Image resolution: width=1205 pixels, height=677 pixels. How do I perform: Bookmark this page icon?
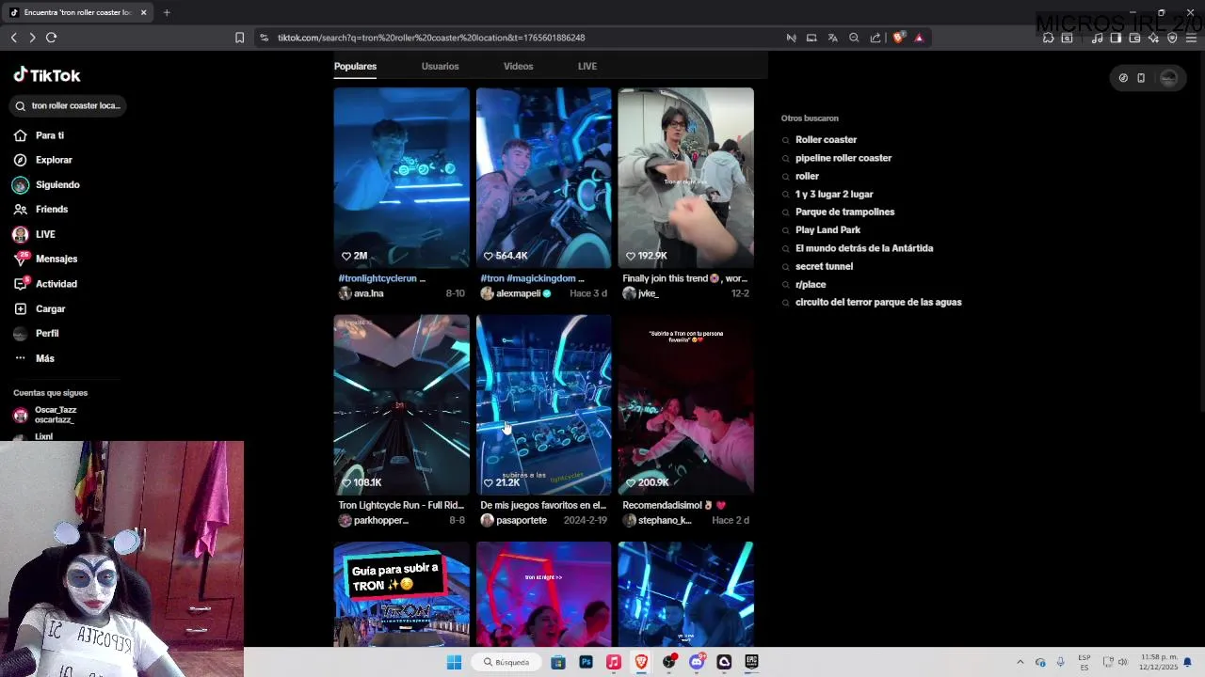point(239,38)
